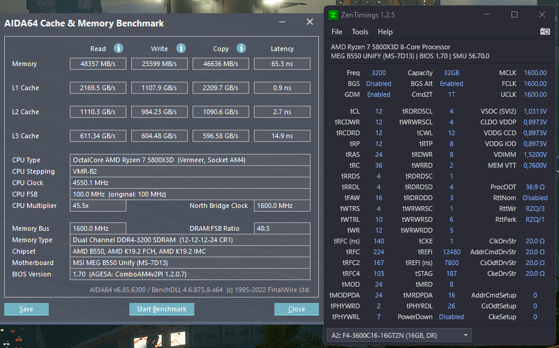Image resolution: width=559 pixels, height=348 pixels.
Task: Click the processor name AMD Ryzen 7 5800X3D
Action: (x=391, y=47)
